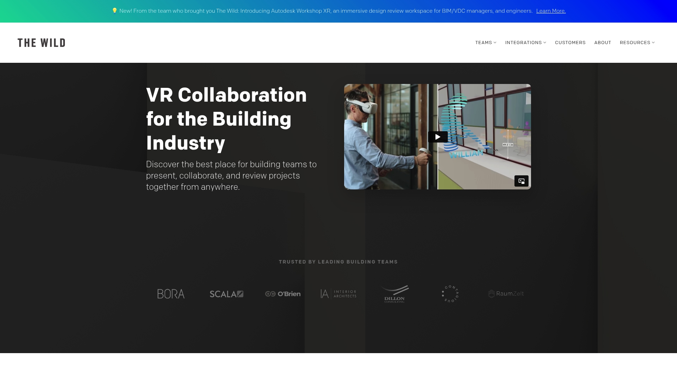Viewport: 677px width, 381px height.
Task: Click the BORA company logo
Action: tap(171, 294)
